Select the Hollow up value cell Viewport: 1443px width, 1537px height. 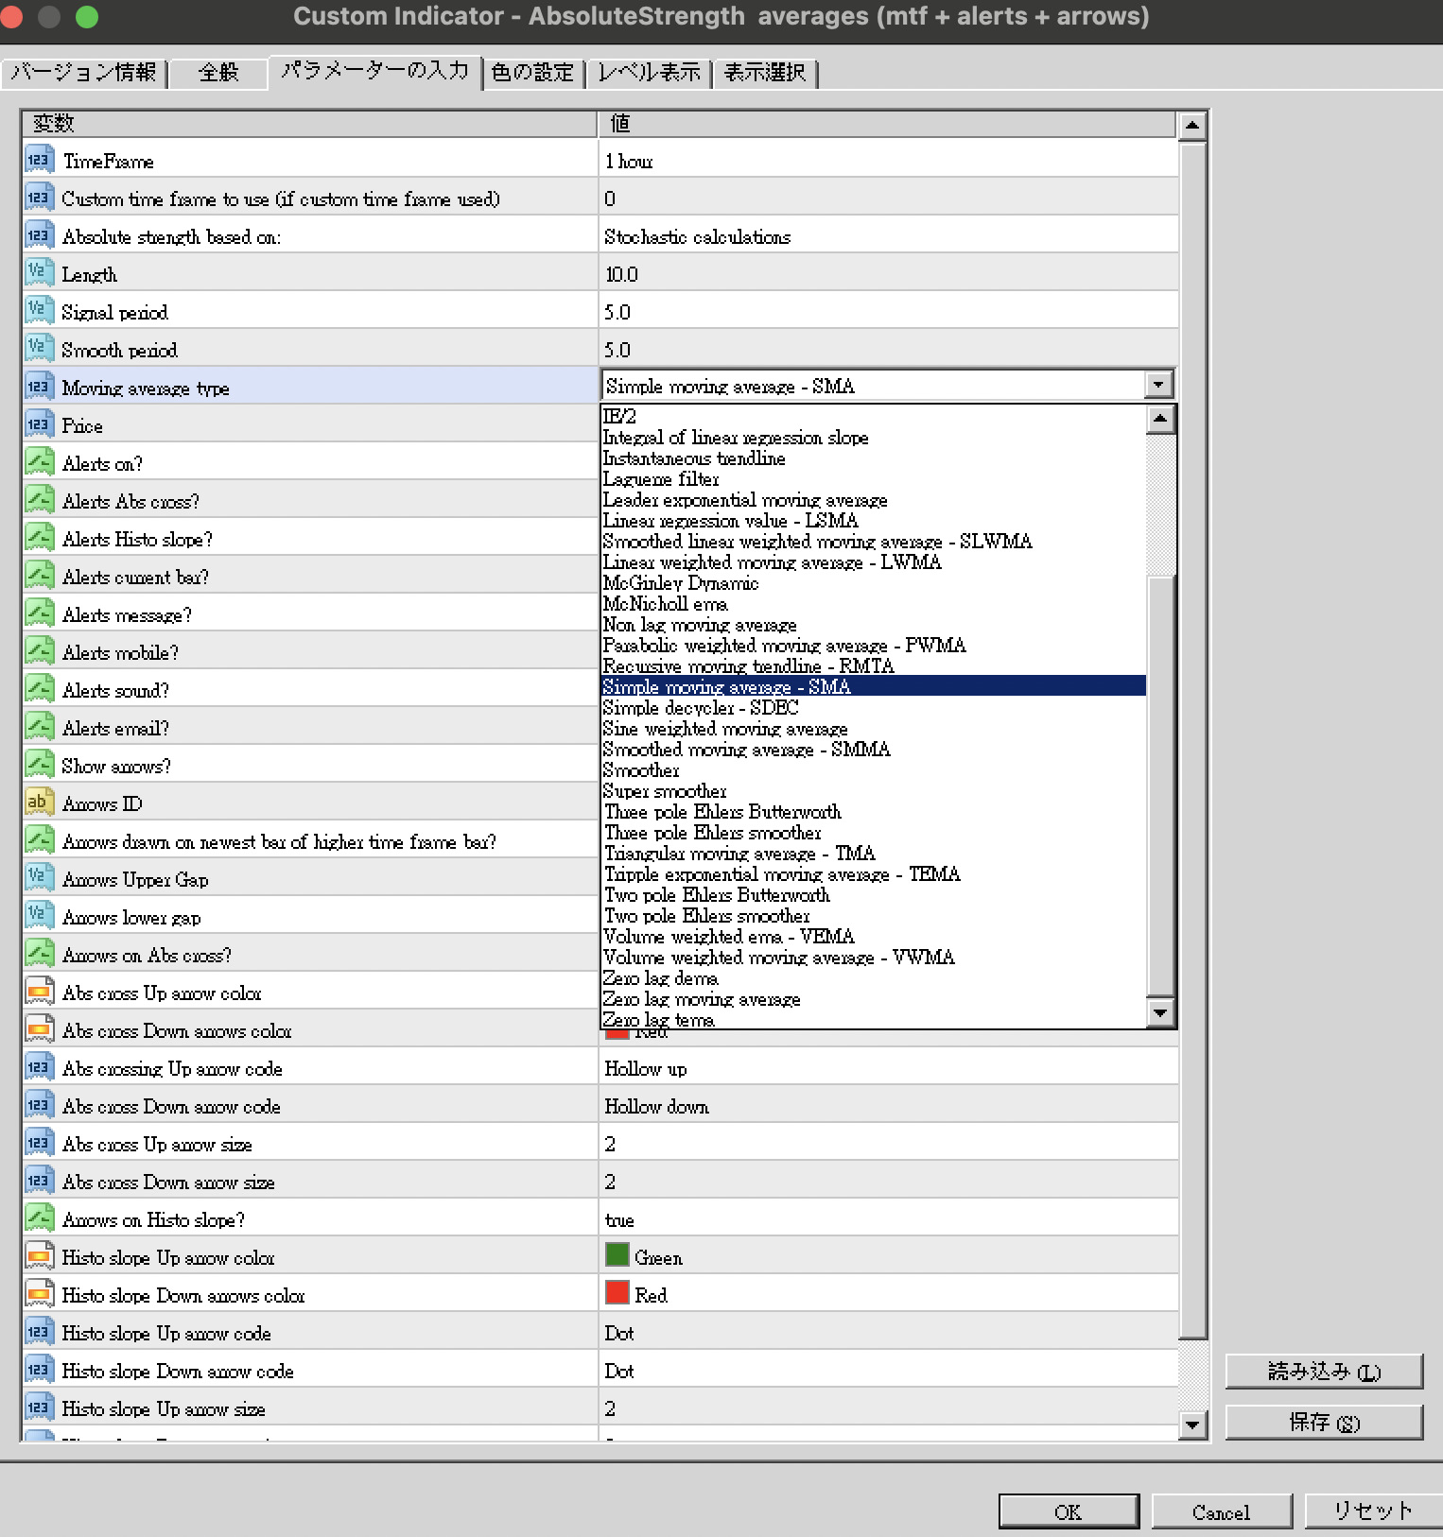pyautogui.click(x=888, y=1067)
